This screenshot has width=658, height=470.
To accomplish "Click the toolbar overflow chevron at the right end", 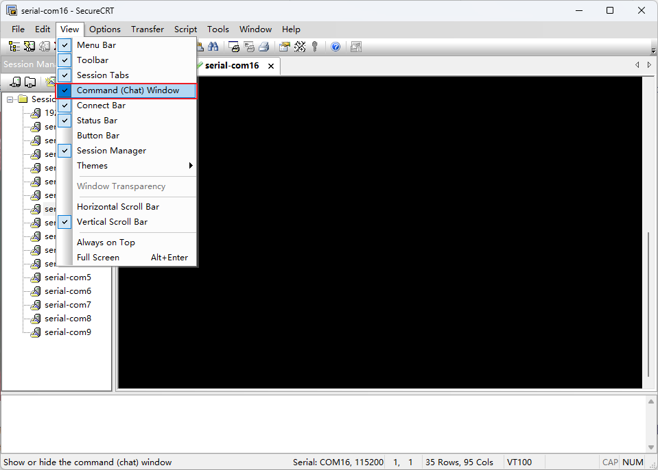I will pyautogui.click(x=653, y=51).
